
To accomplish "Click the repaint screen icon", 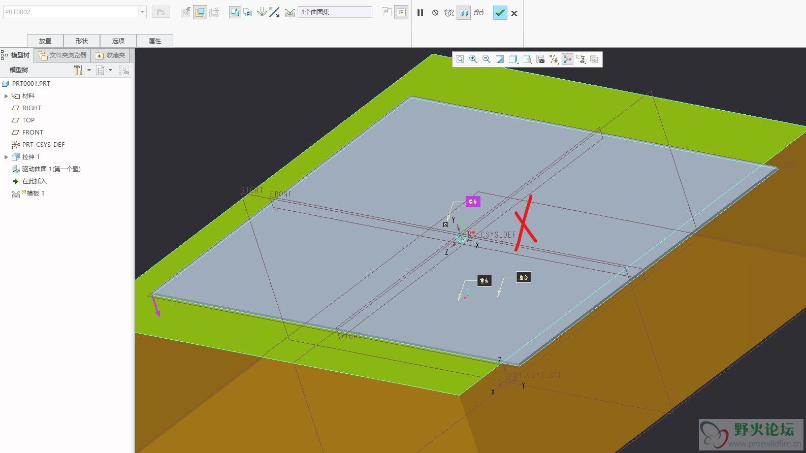I will pos(500,59).
